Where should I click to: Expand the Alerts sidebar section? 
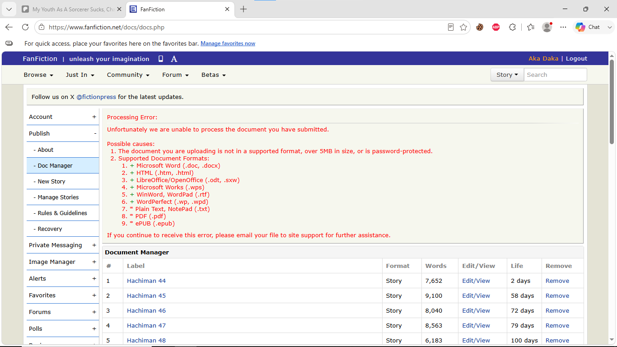pyautogui.click(x=63, y=279)
